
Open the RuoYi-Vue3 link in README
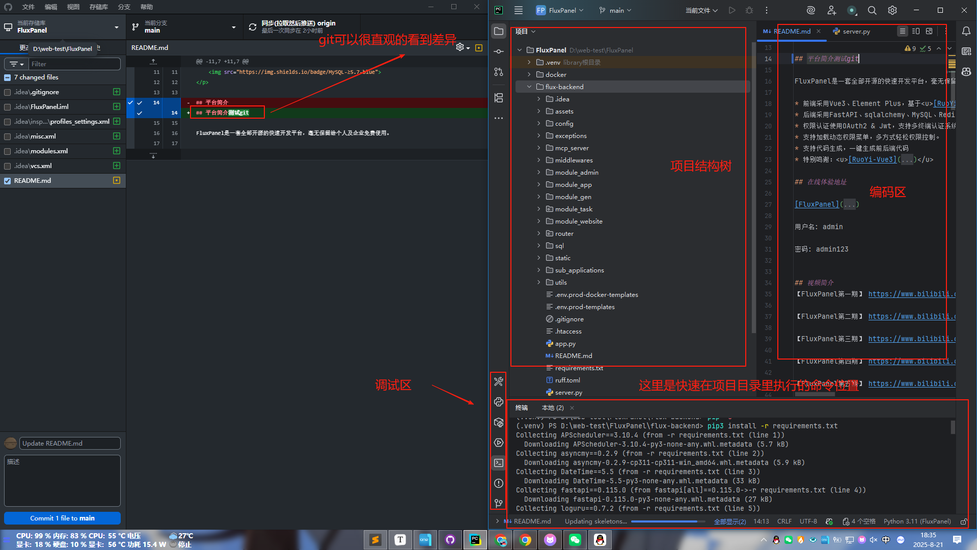pos(872,159)
